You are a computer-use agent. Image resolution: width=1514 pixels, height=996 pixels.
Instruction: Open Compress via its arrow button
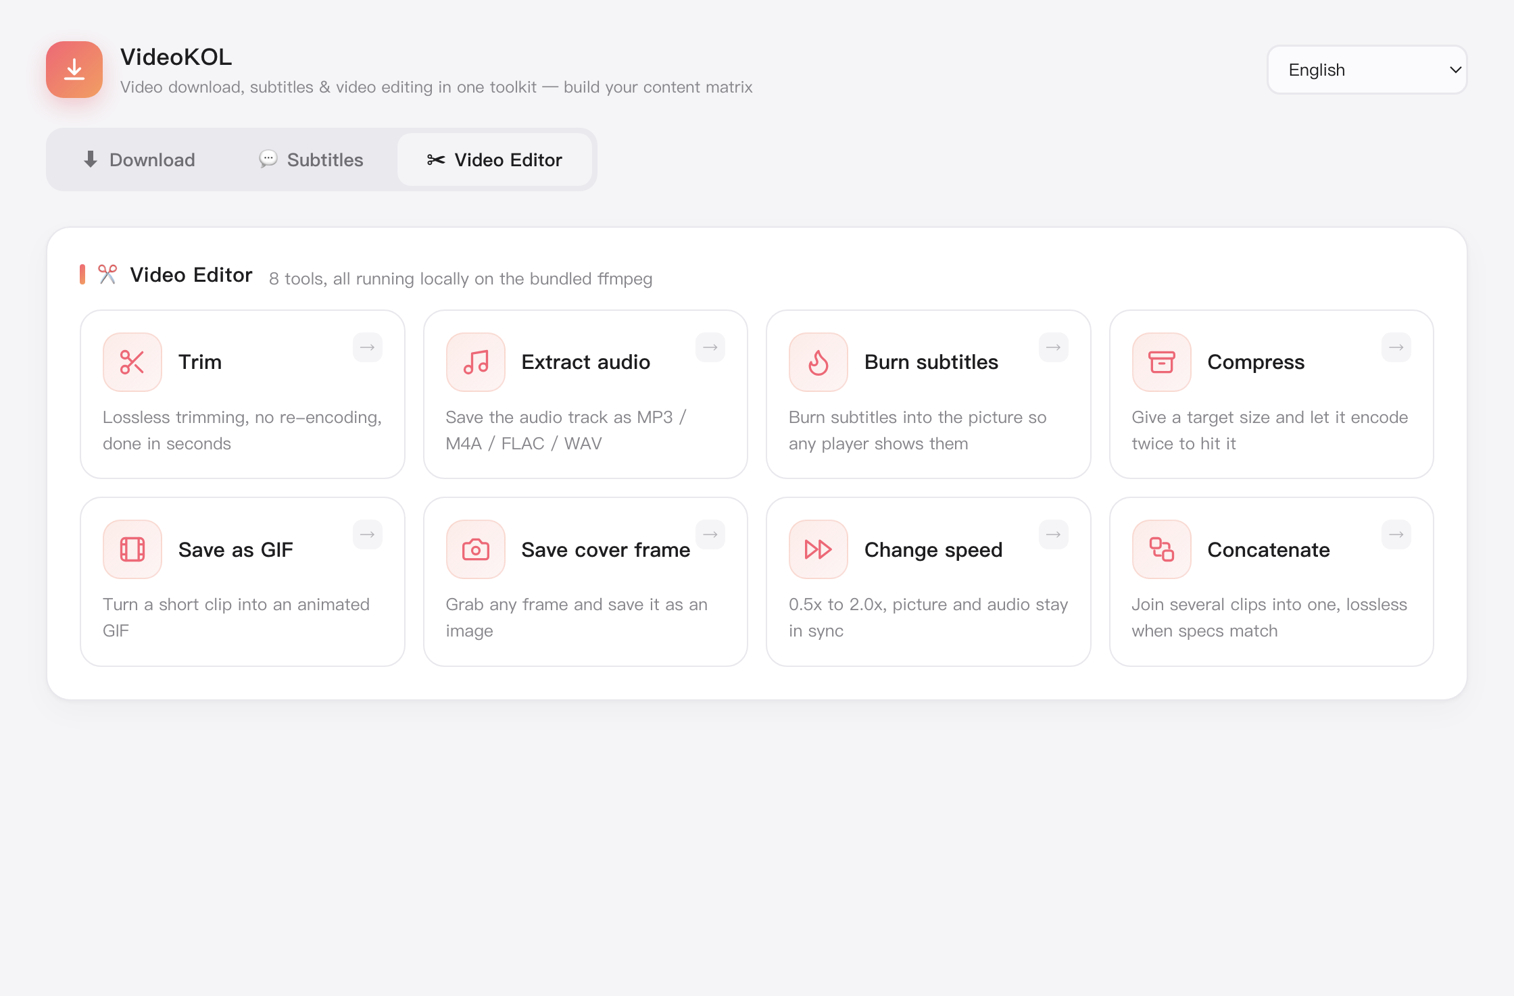click(x=1396, y=347)
